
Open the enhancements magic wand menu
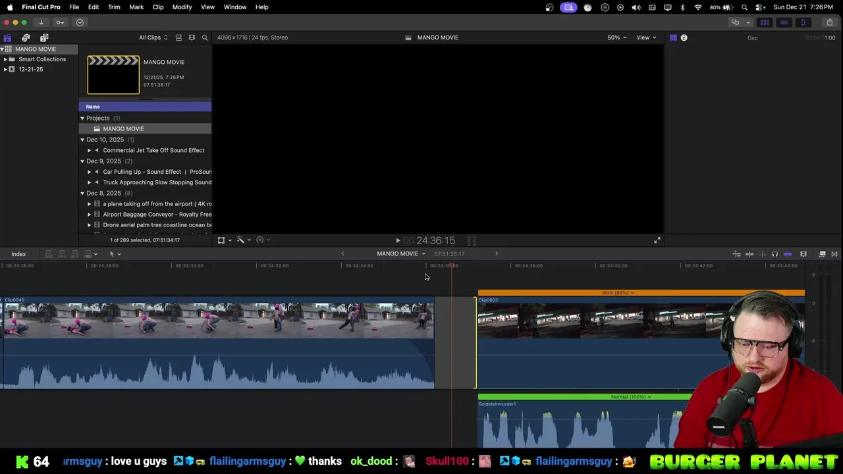click(243, 240)
